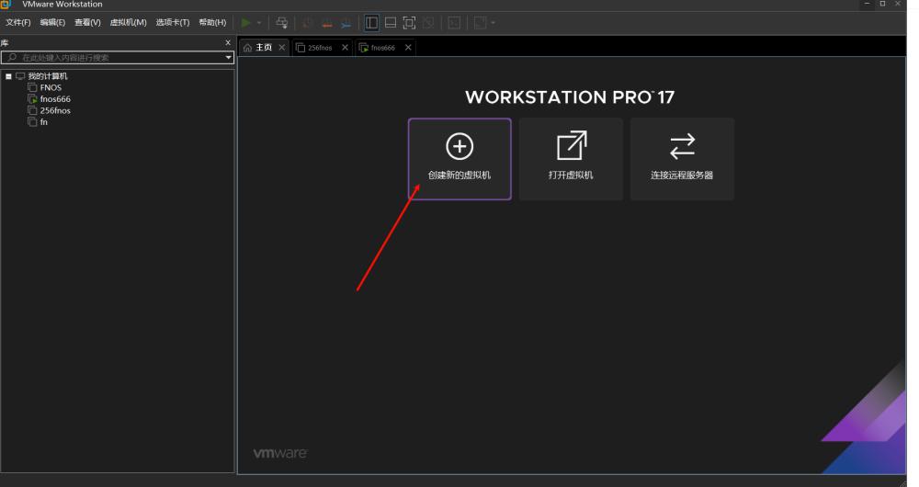Toggle the thumbnail bar view icon

pyautogui.click(x=391, y=23)
